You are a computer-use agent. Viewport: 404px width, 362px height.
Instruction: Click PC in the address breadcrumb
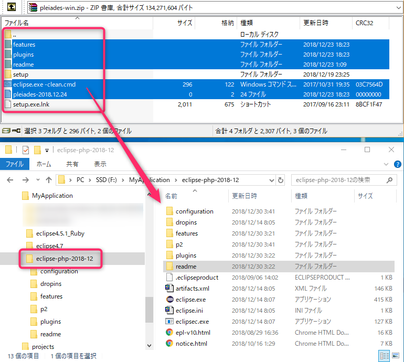tap(80, 180)
